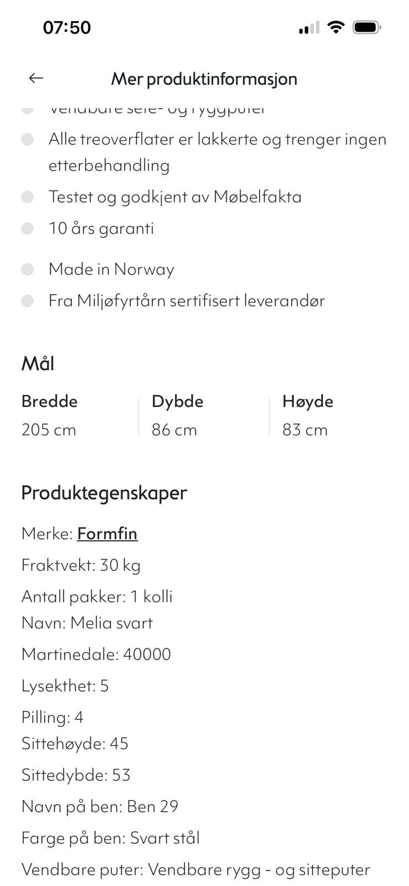Tap the Martinedale: 40000 property line

[x=96, y=654]
